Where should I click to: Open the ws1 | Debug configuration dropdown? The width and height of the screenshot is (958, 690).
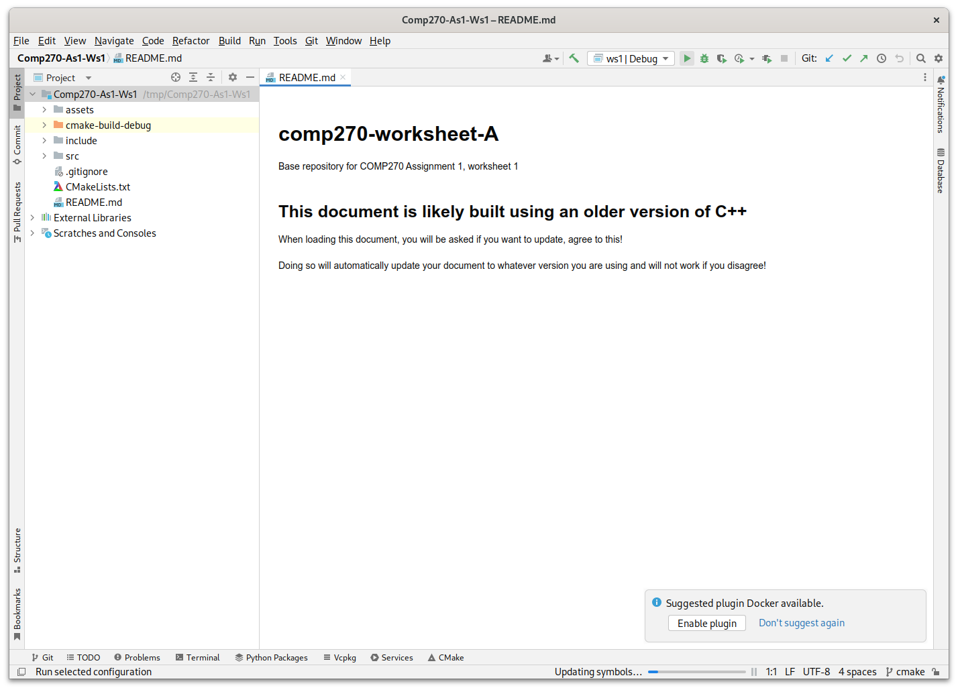631,58
